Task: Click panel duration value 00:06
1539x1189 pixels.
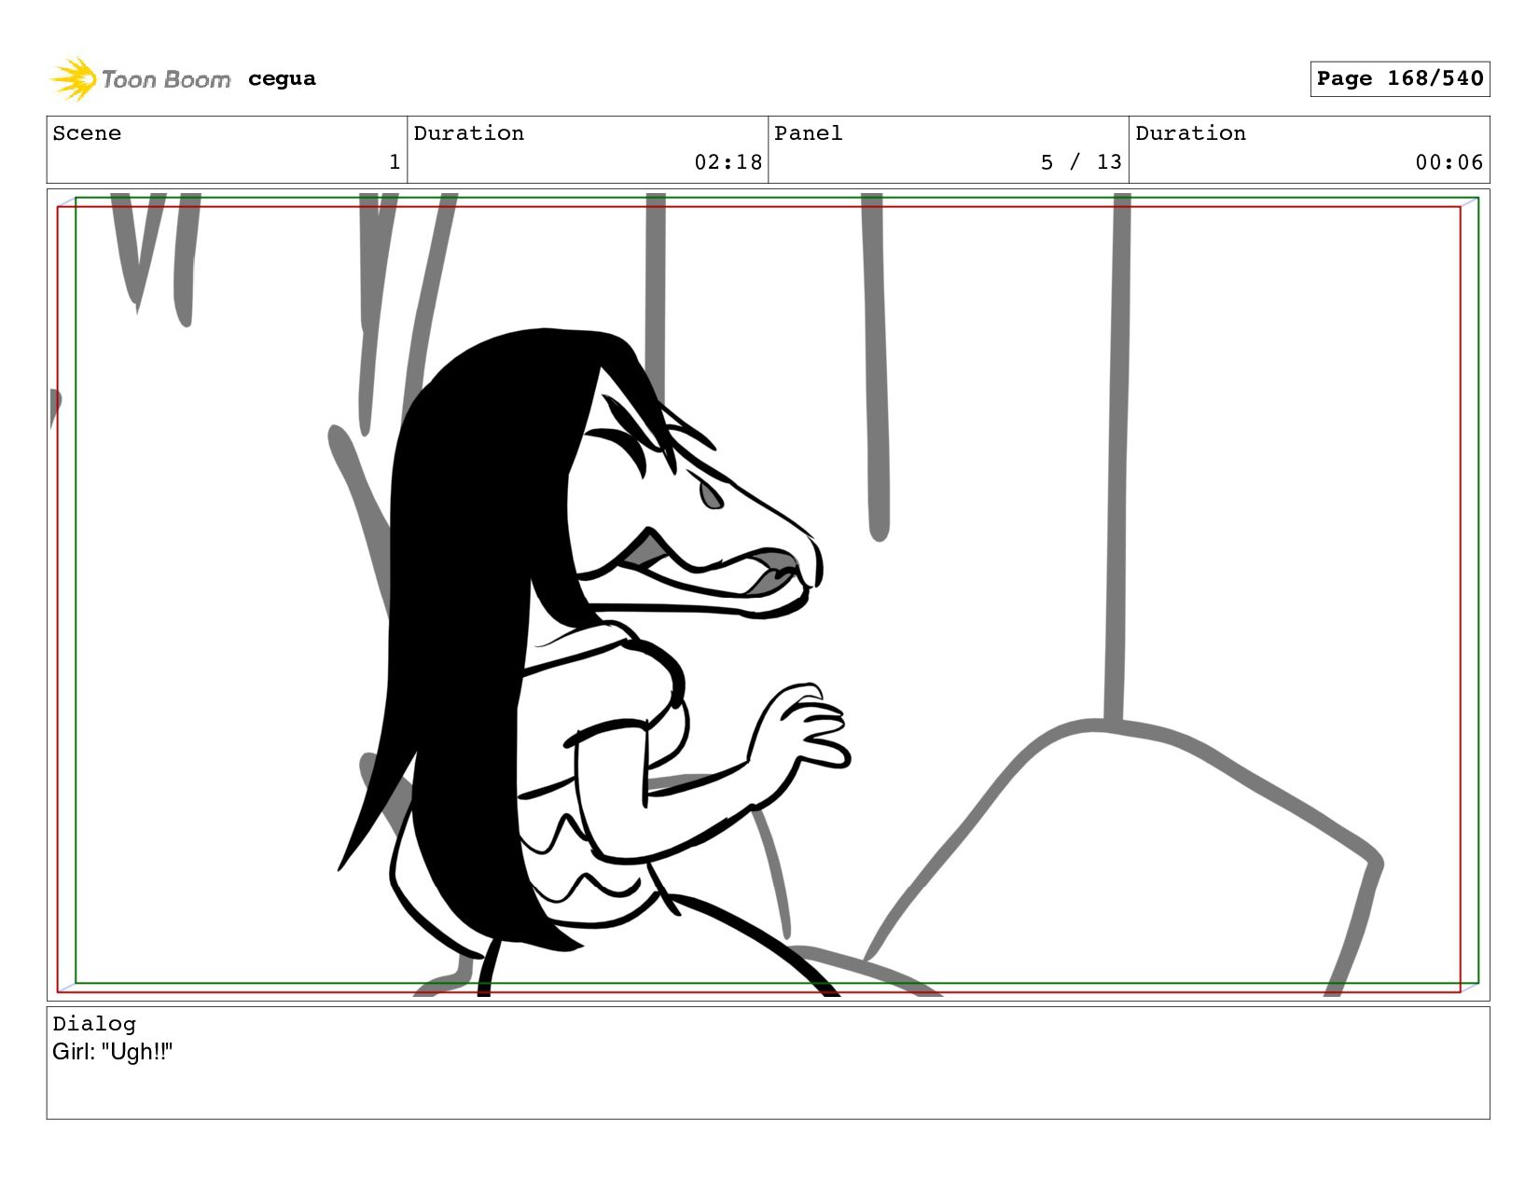Action: click(x=1449, y=162)
